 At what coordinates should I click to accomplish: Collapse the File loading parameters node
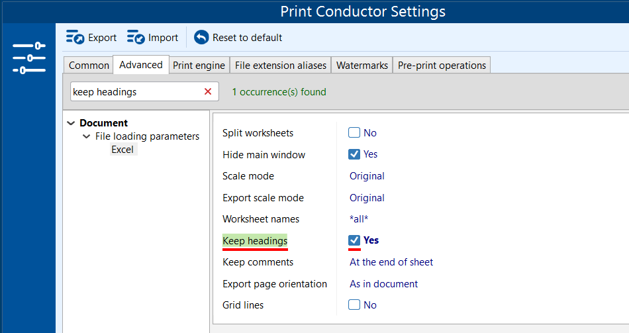point(87,136)
